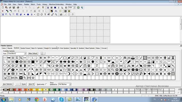Switch to the Back St. Symbols tab
The width and height of the screenshot is (182, 102).
click(37, 48)
